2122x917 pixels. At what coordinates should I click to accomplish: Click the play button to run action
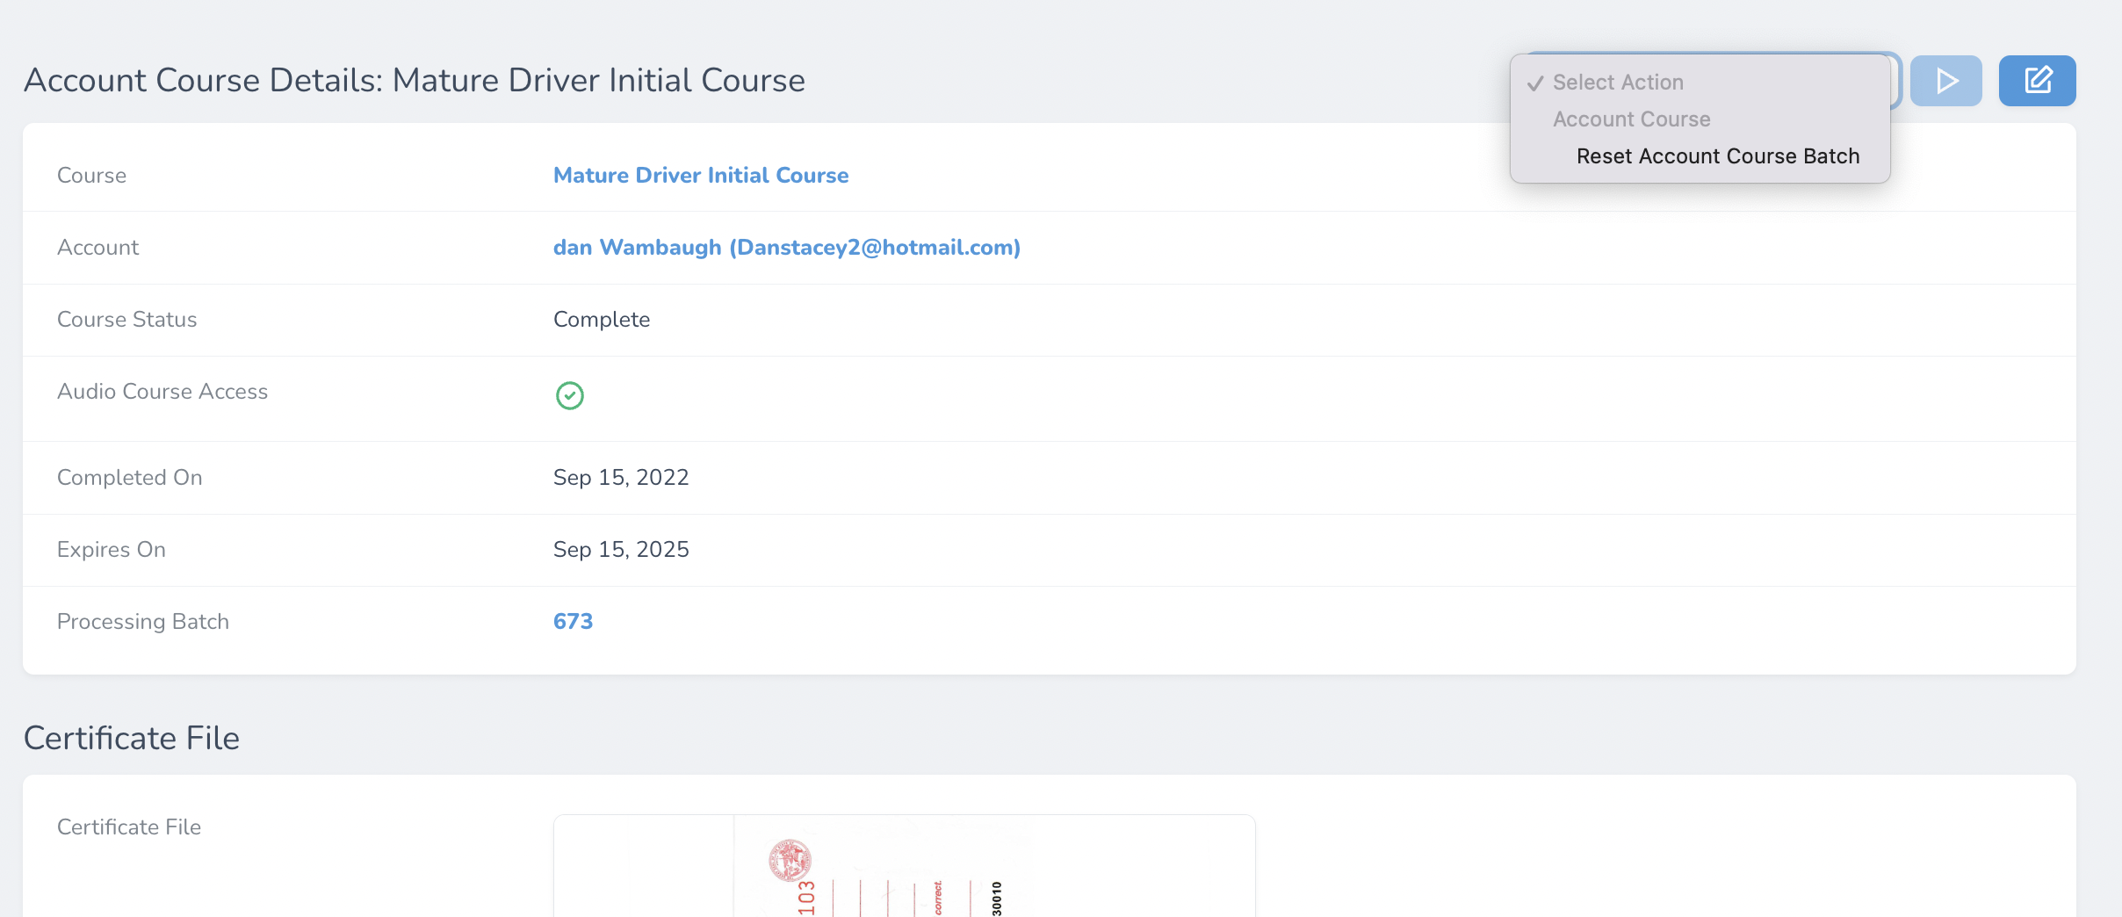pyautogui.click(x=1945, y=81)
